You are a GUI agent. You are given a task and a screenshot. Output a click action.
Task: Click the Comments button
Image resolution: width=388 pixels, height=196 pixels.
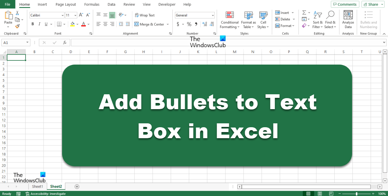[345, 4]
